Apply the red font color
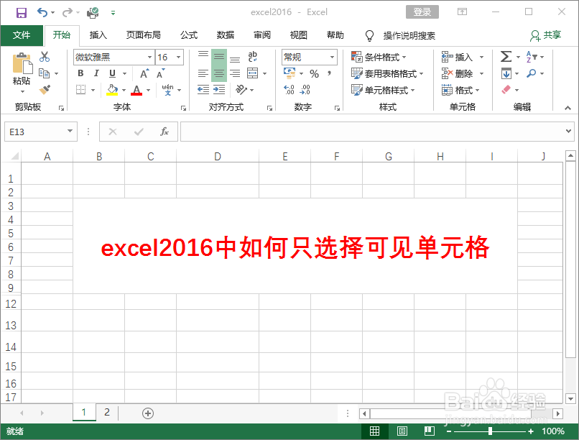Image resolution: width=579 pixels, height=440 pixels. 136,90
